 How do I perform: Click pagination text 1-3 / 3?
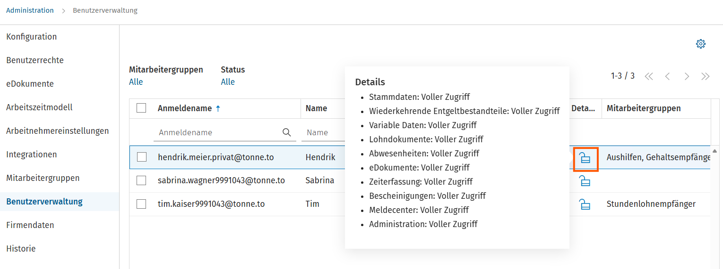[x=623, y=76]
